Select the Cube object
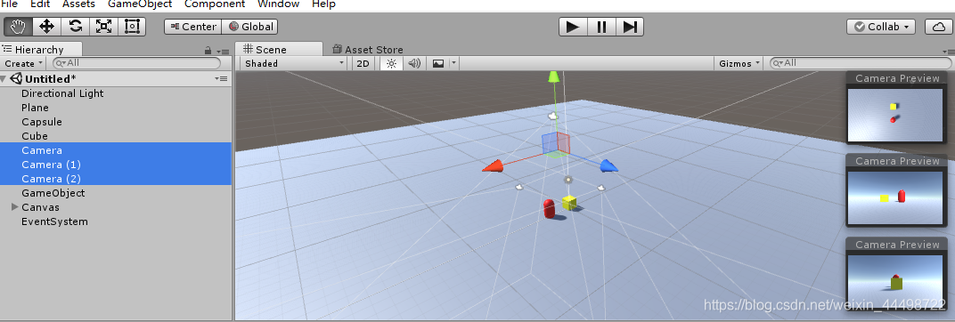 click(x=34, y=136)
